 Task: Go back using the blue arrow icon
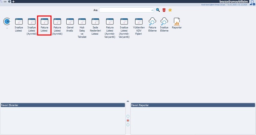[7, 22]
